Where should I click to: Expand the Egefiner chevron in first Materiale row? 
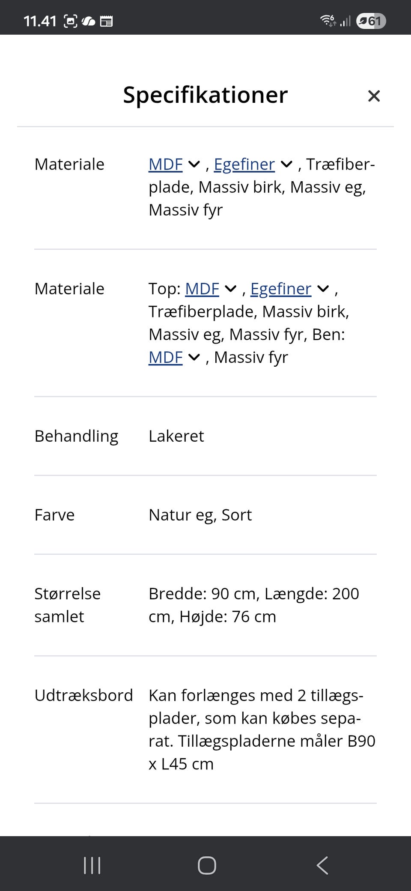click(x=286, y=164)
